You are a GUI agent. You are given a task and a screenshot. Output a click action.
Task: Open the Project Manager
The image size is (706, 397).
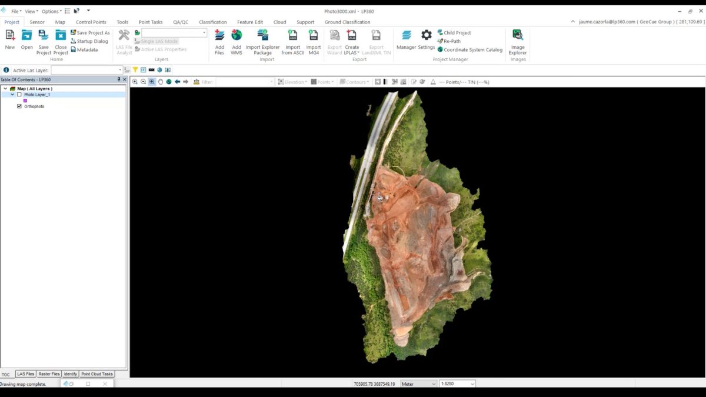click(x=407, y=39)
